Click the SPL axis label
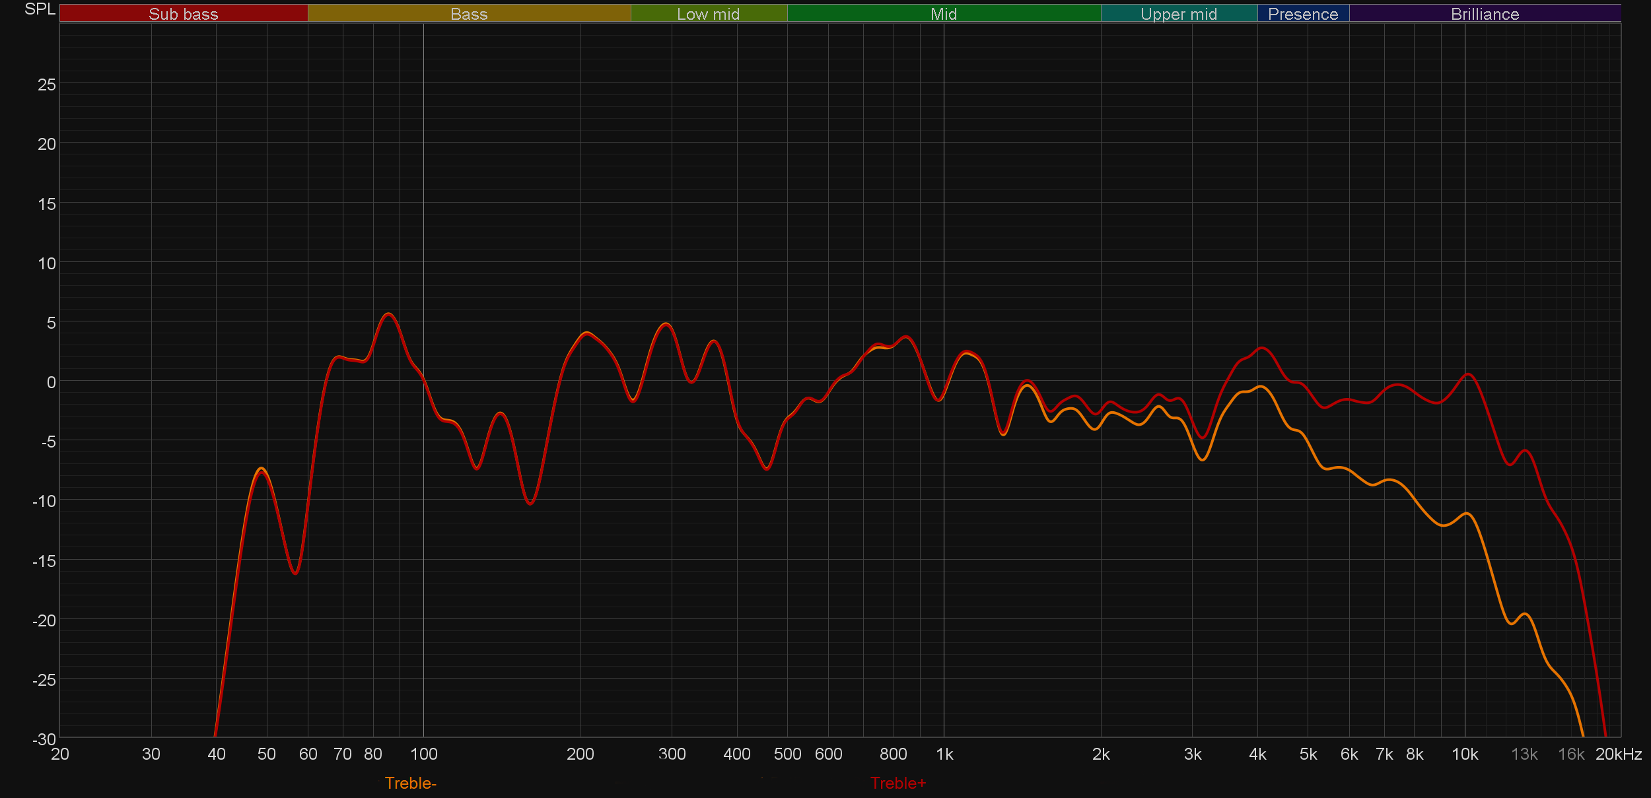Image resolution: width=1651 pixels, height=798 pixels. point(40,9)
